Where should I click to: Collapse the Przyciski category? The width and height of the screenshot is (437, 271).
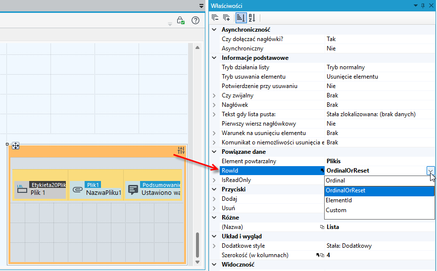coord(214,189)
